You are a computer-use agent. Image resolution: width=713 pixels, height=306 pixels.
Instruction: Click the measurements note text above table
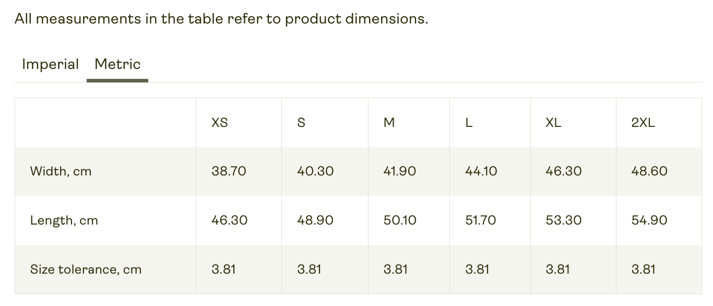tap(221, 19)
